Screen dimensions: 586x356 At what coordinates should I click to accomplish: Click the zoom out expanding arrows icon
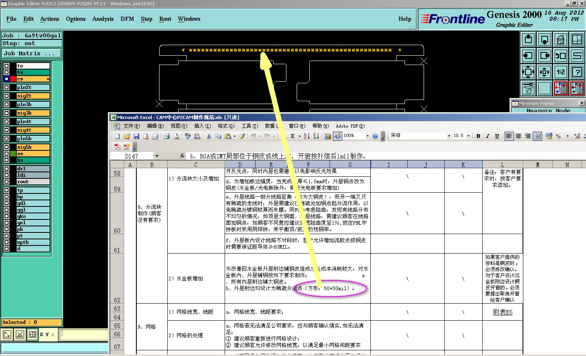coord(544,72)
